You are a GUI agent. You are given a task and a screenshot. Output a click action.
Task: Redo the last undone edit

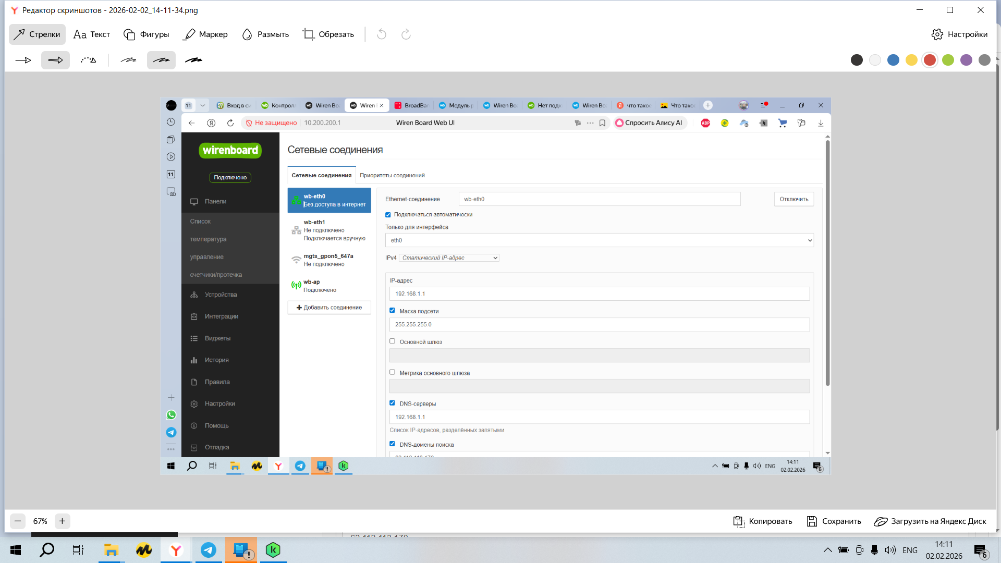coord(406,34)
